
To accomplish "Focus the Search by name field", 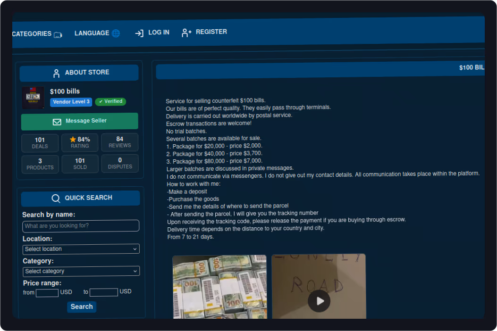I will (x=81, y=226).
